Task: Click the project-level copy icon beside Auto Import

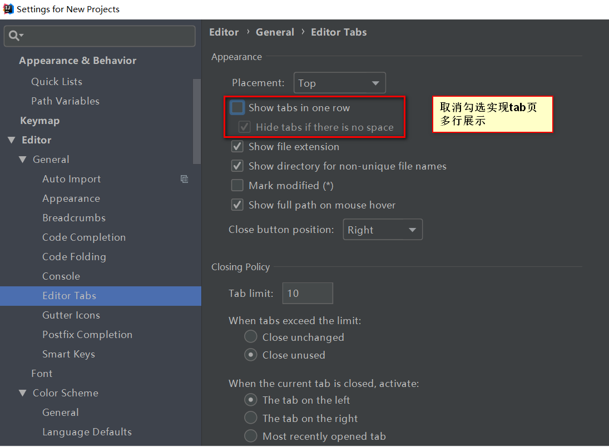Action: point(185,179)
